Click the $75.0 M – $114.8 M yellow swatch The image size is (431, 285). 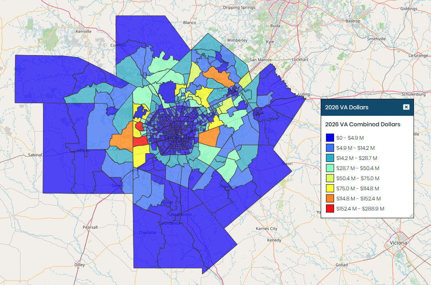click(330, 188)
